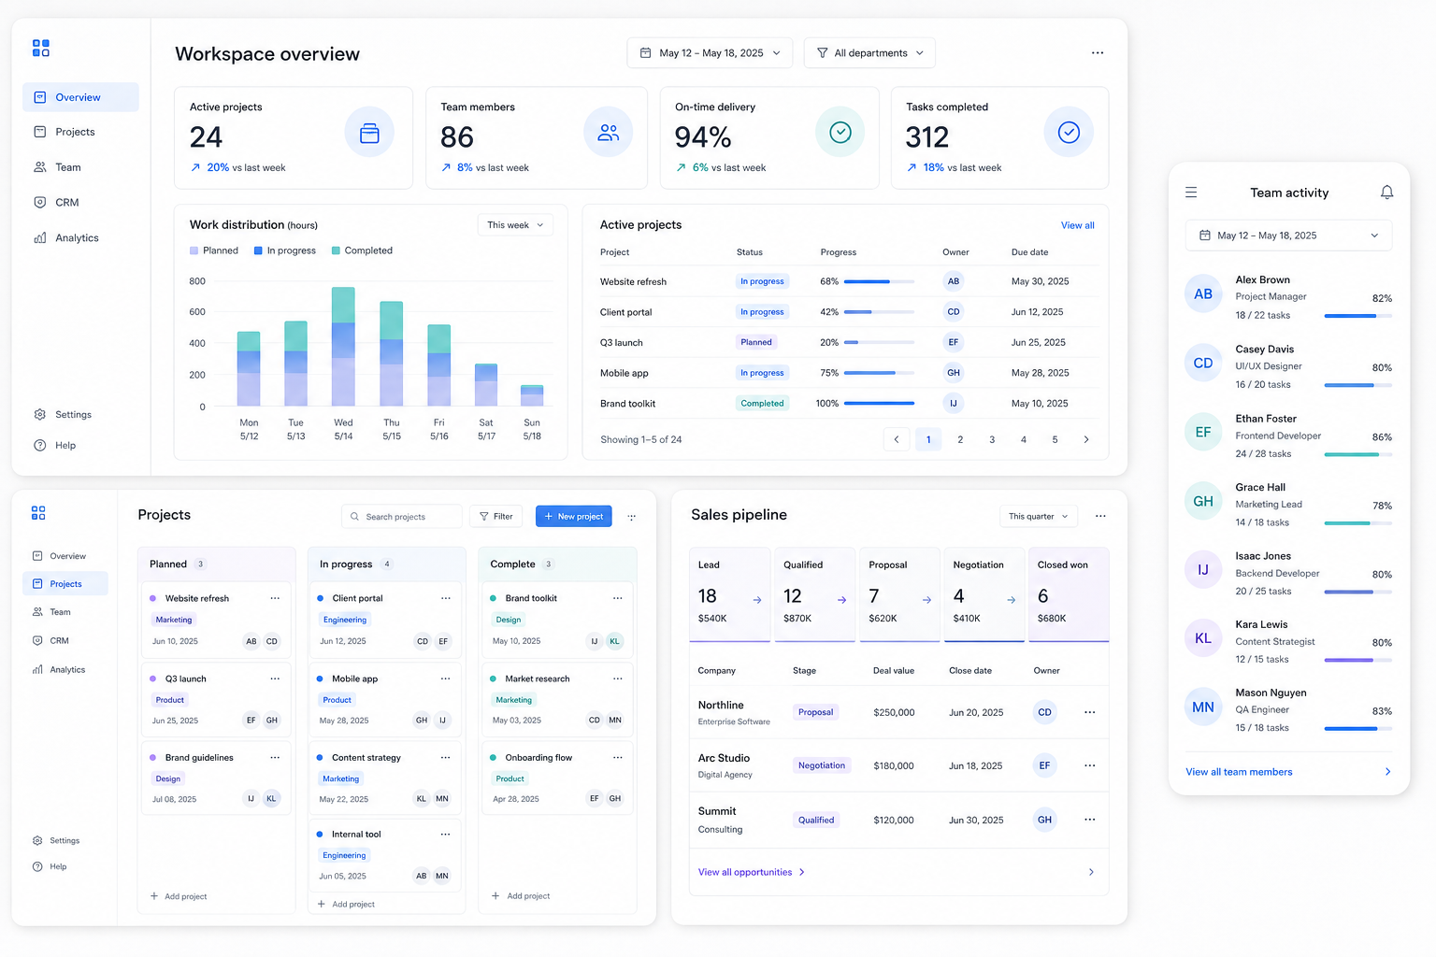The width and height of the screenshot is (1436, 957).
Task: Click the Wed 5/14 bar in the chart
Action: click(343, 347)
